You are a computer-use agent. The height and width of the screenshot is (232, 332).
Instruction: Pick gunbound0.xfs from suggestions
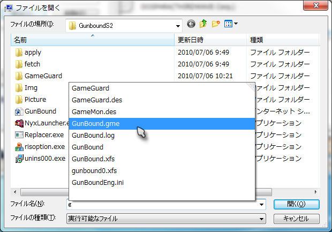pos(162,171)
